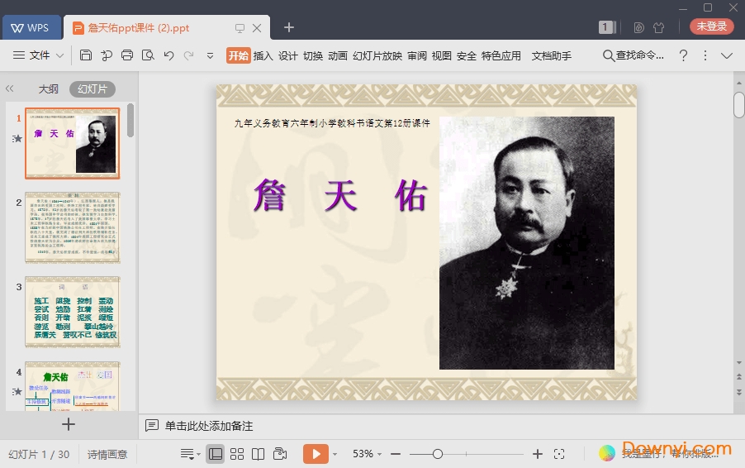Select slide 1 thumbnail
The width and height of the screenshot is (745, 468).
point(72,143)
